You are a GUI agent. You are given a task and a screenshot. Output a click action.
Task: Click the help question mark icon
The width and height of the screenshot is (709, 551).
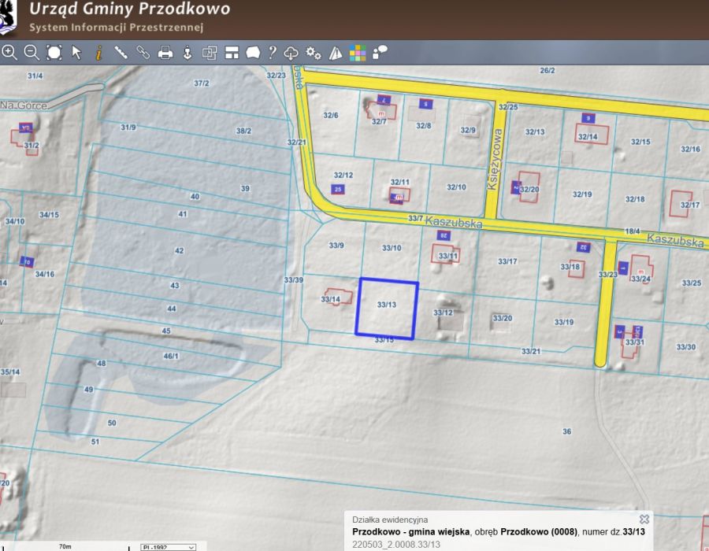click(x=273, y=53)
